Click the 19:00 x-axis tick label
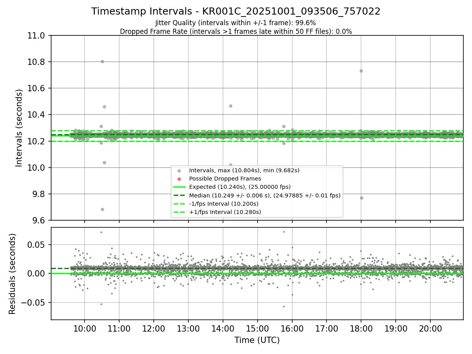The image size is (472, 354). (x=396, y=328)
